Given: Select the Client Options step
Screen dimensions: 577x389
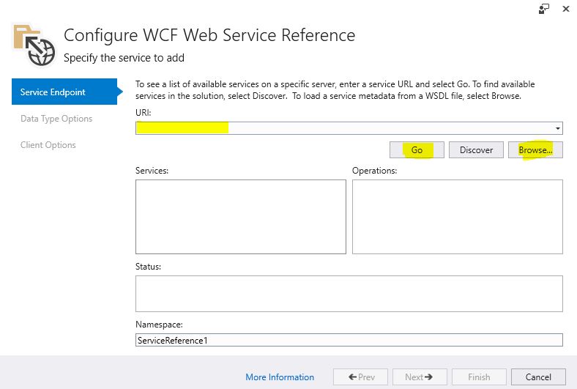Looking at the screenshot, I should tap(48, 145).
